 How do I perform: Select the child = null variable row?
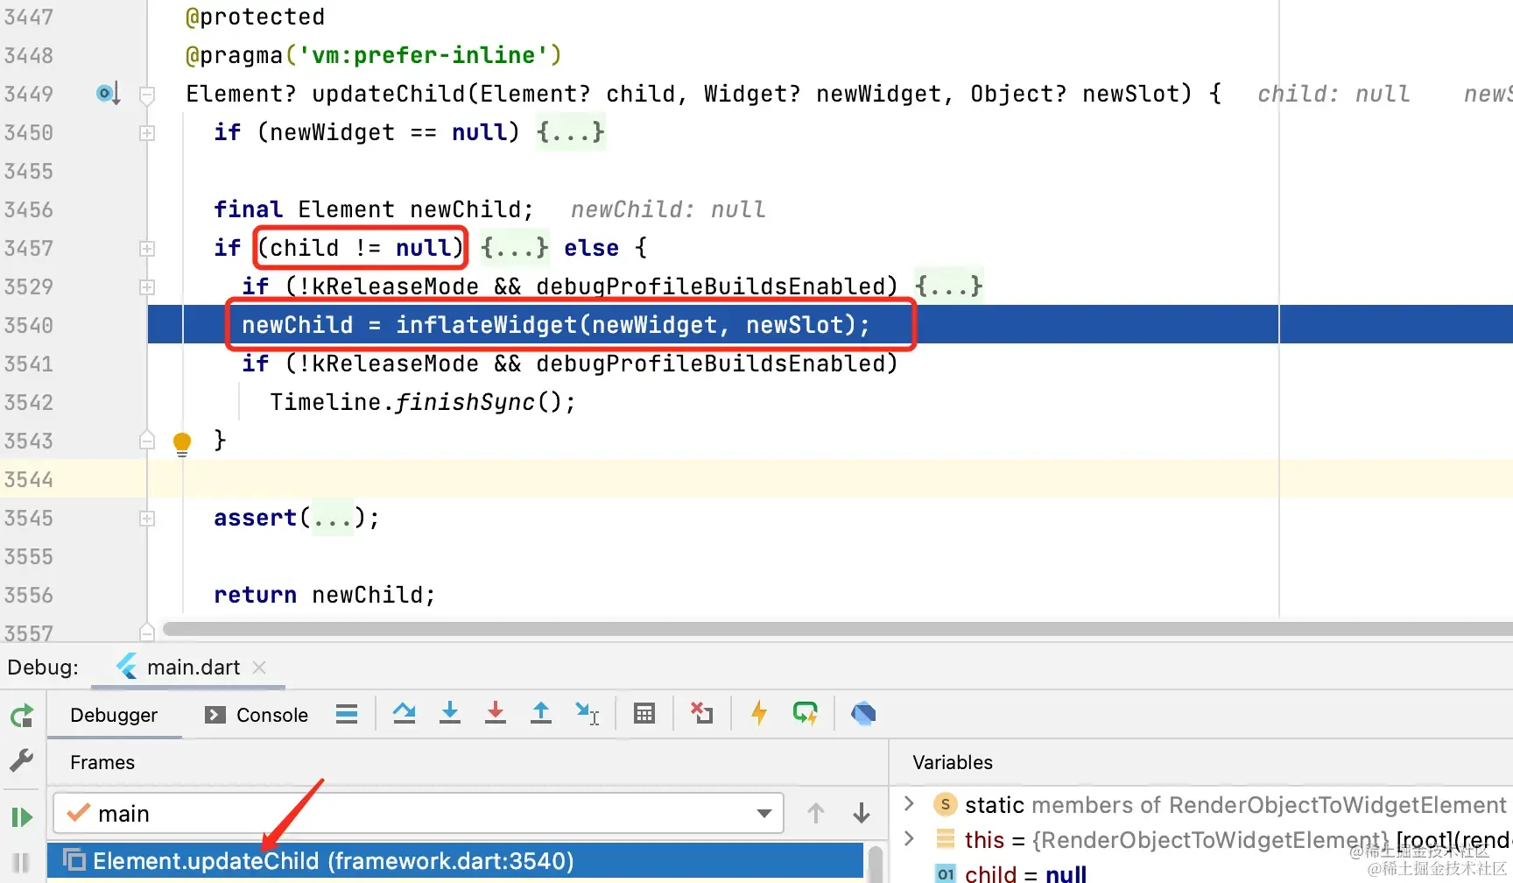[x=1025, y=874]
